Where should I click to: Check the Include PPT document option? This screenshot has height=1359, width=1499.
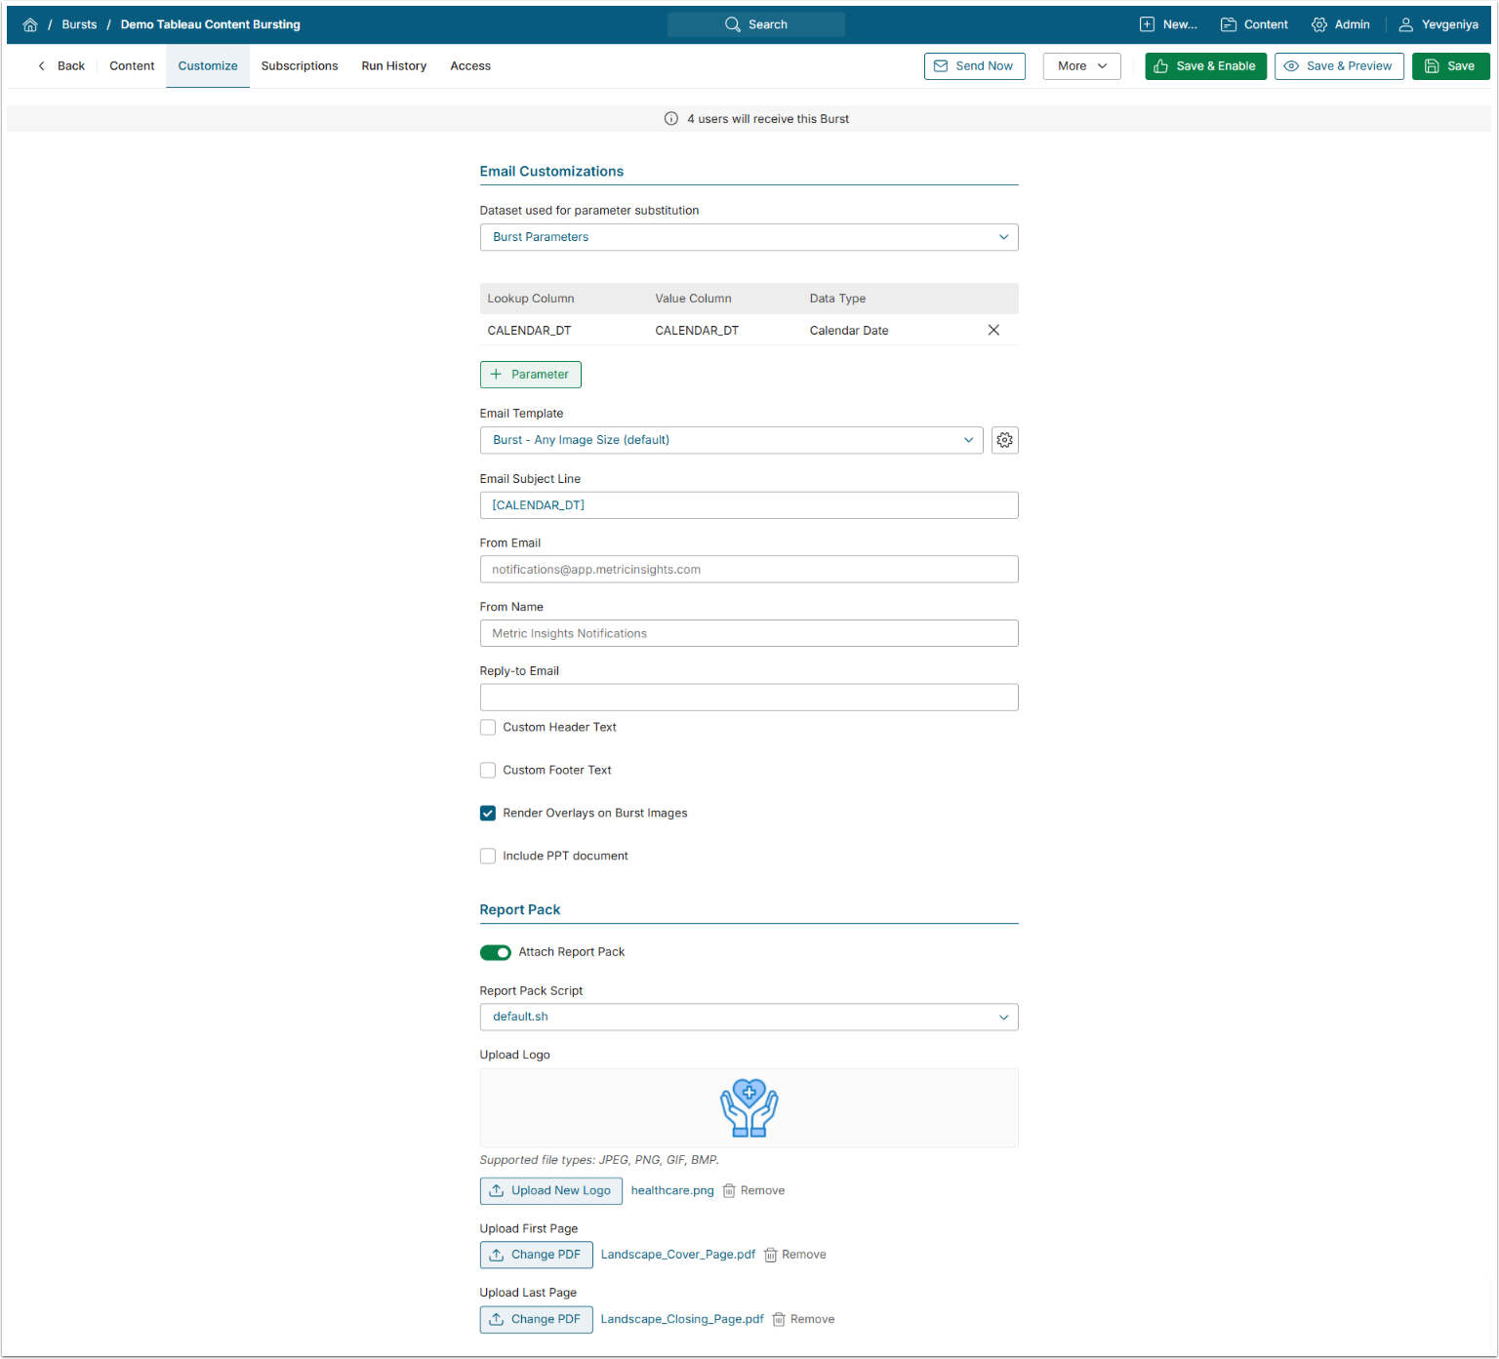tap(488, 856)
